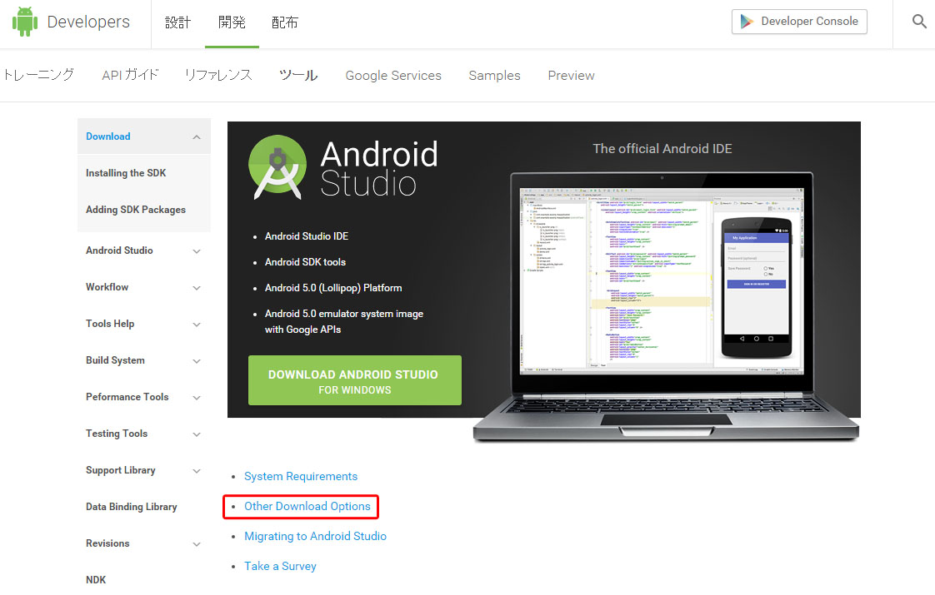This screenshot has height=595, width=935.
Task: Open the Developer Console button
Action: click(799, 22)
